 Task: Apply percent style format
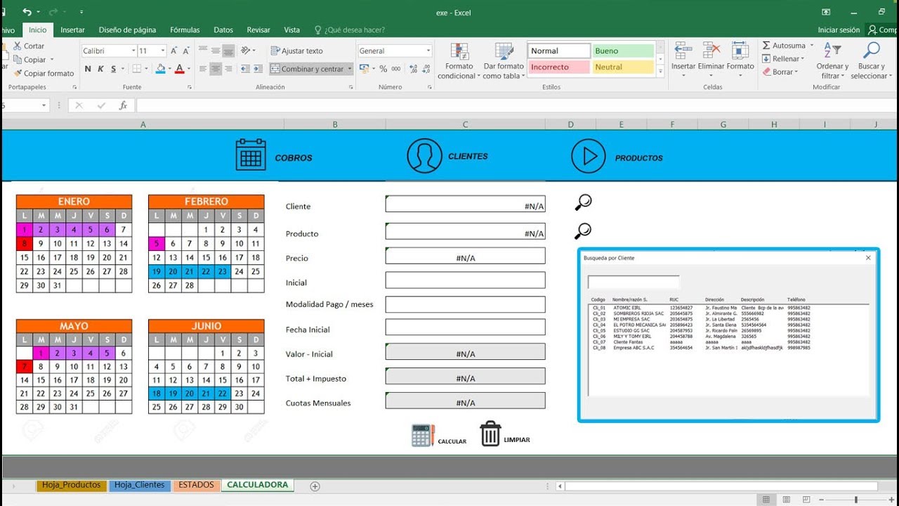pos(383,69)
